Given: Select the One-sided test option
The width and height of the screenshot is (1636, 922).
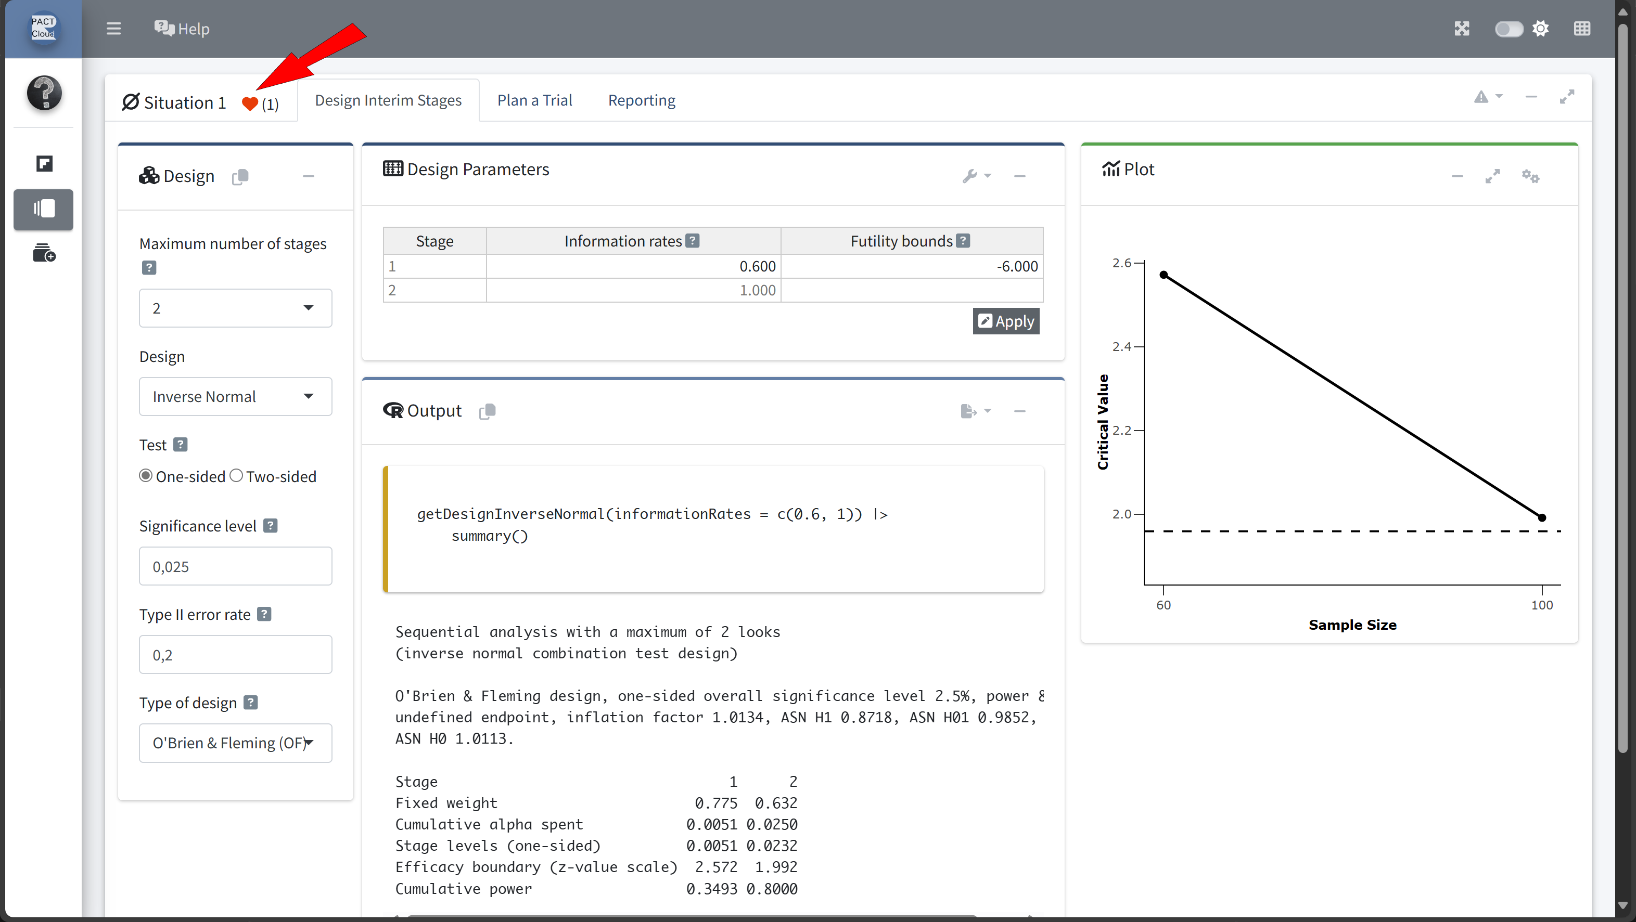Looking at the screenshot, I should click(x=146, y=476).
